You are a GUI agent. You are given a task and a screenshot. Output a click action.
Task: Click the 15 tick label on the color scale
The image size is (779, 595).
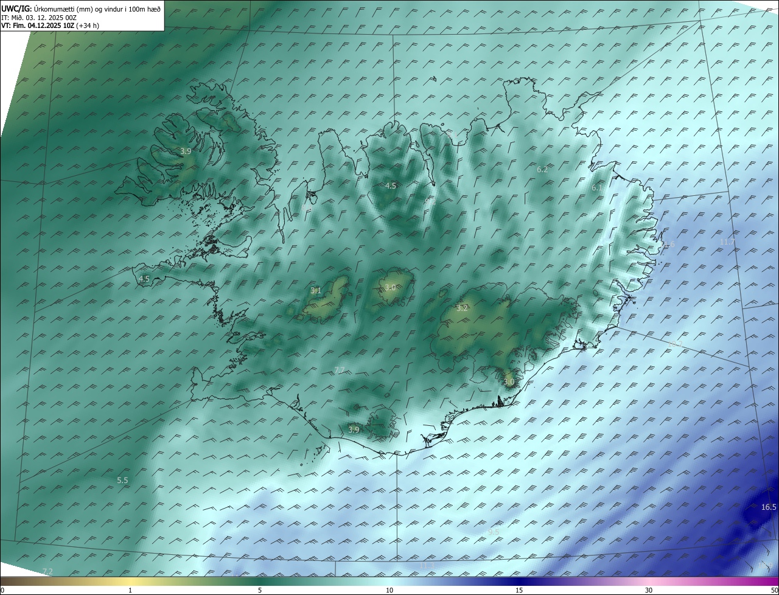coord(519,590)
